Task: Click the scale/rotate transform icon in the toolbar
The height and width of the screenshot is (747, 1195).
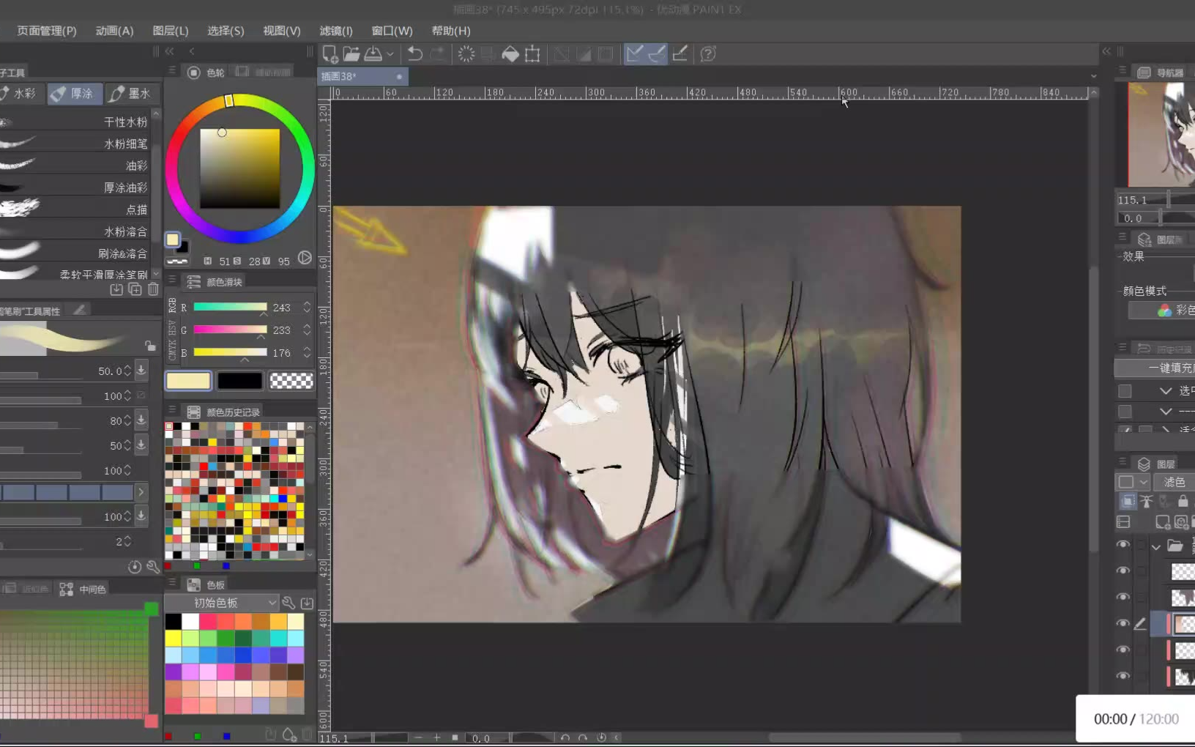Action: pyautogui.click(x=532, y=53)
